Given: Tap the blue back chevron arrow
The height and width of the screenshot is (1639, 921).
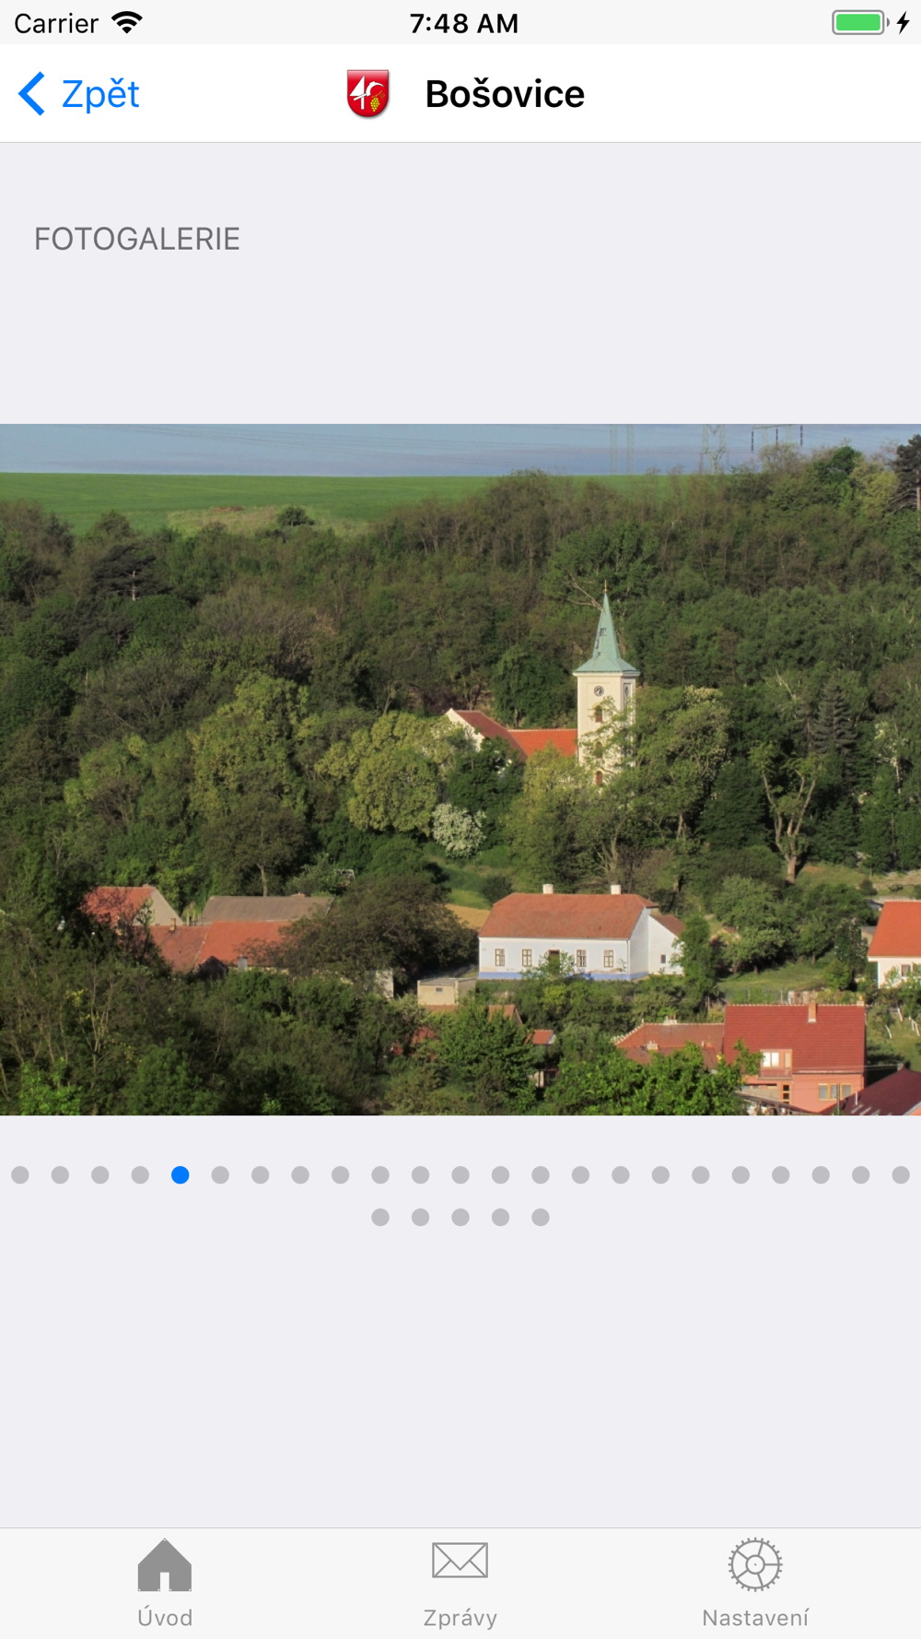Looking at the screenshot, I should [x=32, y=94].
